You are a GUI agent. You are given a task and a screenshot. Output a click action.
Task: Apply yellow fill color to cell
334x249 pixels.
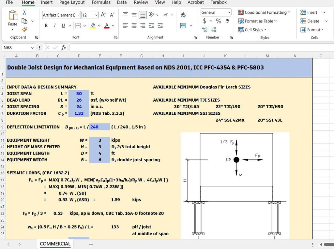(93, 26)
